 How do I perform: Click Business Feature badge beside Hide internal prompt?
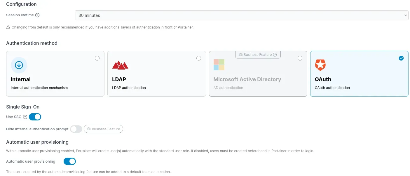pos(103,129)
